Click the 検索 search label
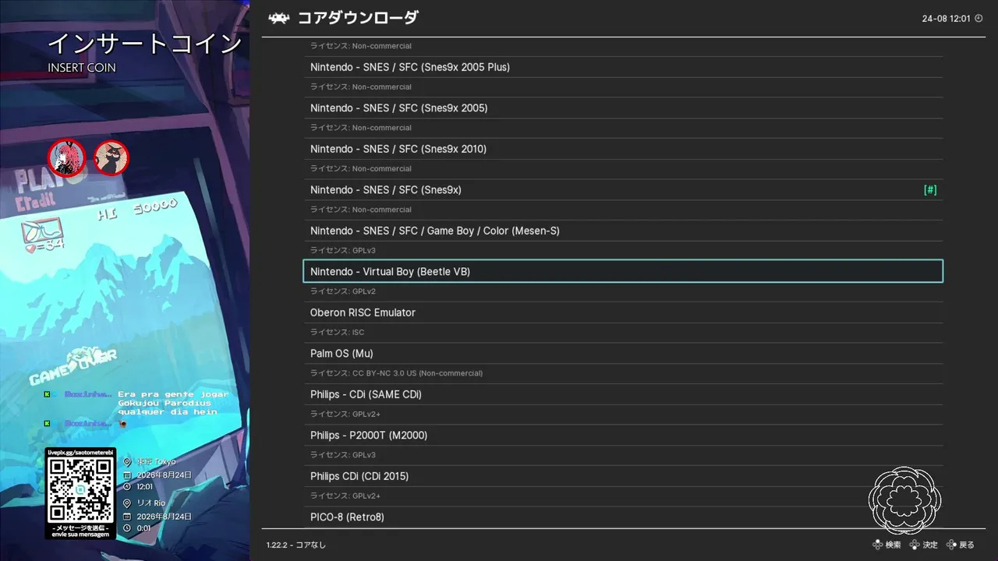The width and height of the screenshot is (998, 561). 893,545
